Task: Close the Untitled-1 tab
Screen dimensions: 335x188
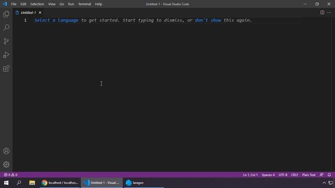Action: [40, 13]
